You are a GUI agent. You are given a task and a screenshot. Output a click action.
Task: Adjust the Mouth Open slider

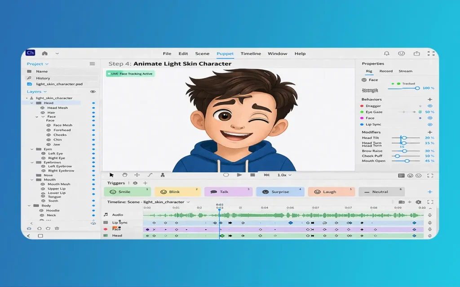pos(407,161)
